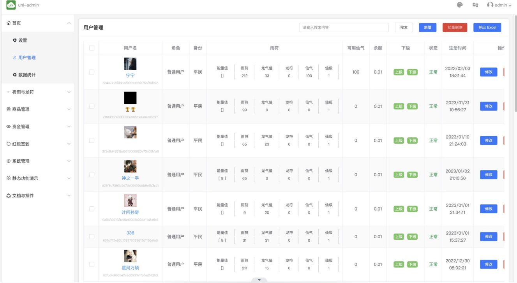
Task: Click the circle icon beside 红包签到
Action: pyautogui.click(x=9, y=144)
